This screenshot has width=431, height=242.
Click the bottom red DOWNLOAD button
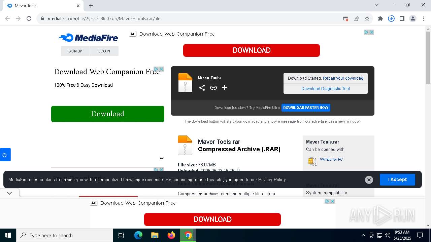[x=212, y=219]
